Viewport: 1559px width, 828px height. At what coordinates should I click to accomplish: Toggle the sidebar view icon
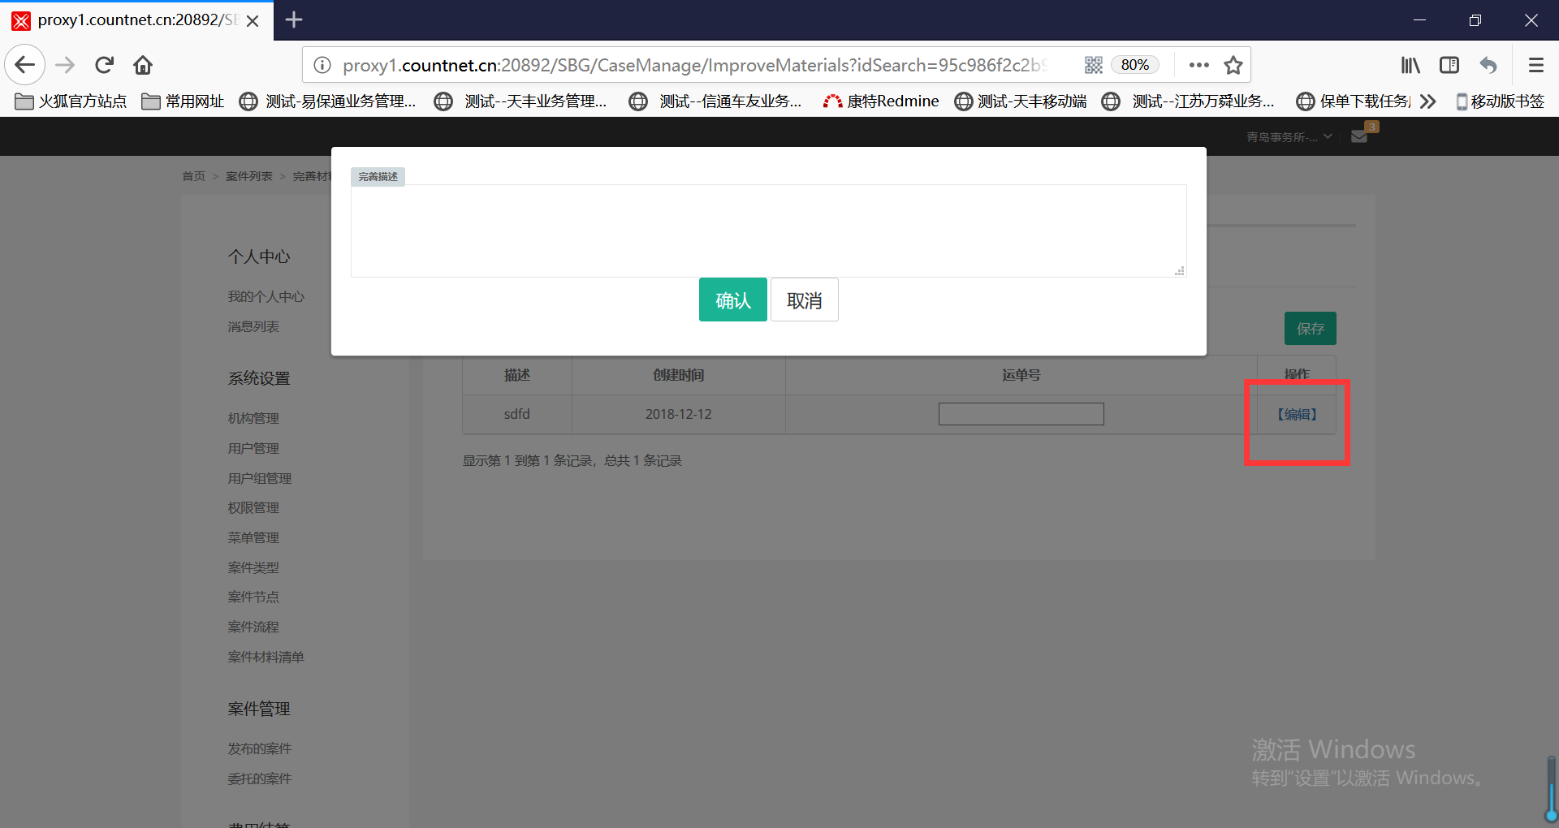point(1449,65)
